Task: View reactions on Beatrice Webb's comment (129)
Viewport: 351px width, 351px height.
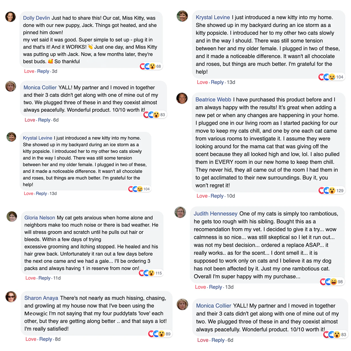Action: pos(331,191)
